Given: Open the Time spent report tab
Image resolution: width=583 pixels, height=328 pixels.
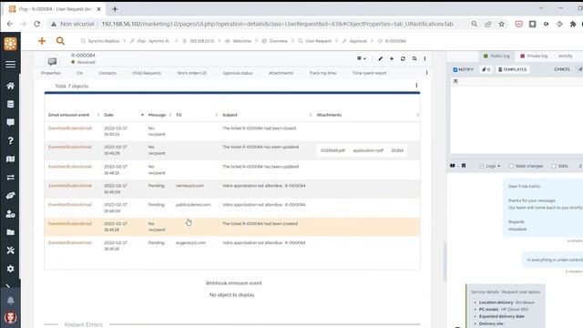Looking at the screenshot, I should (x=369, y=73).
